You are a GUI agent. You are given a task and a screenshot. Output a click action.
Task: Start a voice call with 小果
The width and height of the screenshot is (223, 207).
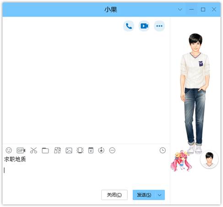(x=129, y=26)
